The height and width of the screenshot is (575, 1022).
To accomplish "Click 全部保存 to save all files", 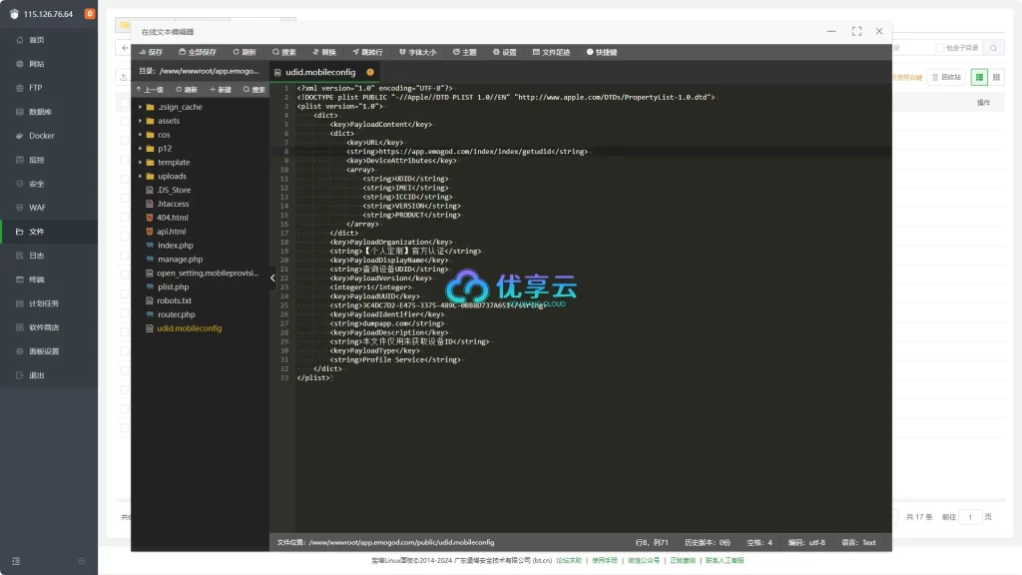I will coord(197,52).
